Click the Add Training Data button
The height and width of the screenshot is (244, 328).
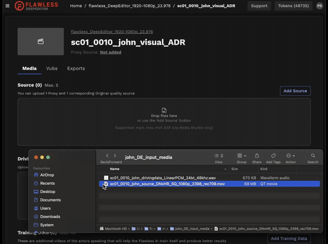[289, 238]
